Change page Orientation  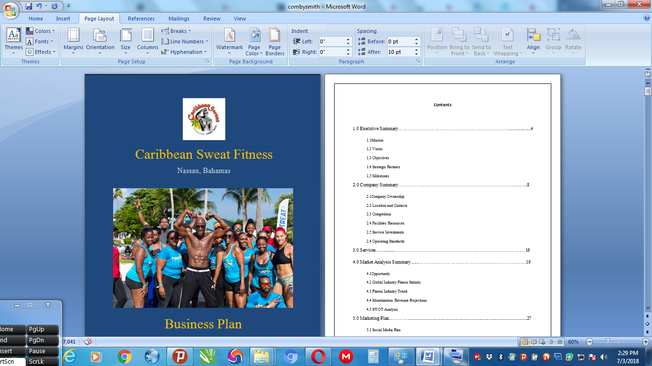pos(100,41)
